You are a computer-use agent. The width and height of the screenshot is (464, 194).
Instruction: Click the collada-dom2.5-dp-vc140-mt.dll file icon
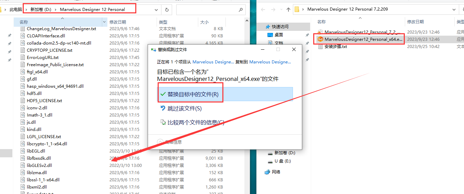click(x=23, y=43)
